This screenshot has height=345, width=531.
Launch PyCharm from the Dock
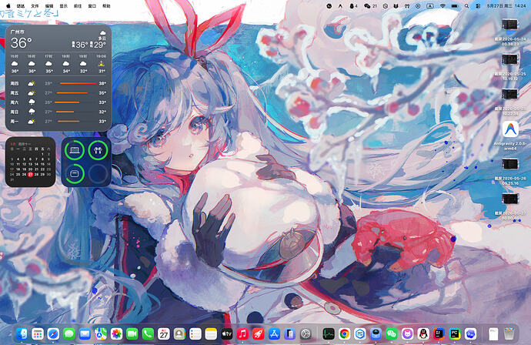pos(455,334)
